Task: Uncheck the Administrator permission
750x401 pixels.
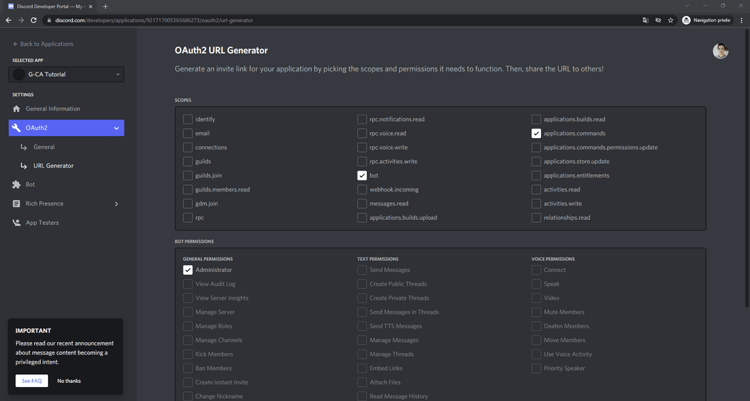Action: click(x=187, y=270)
